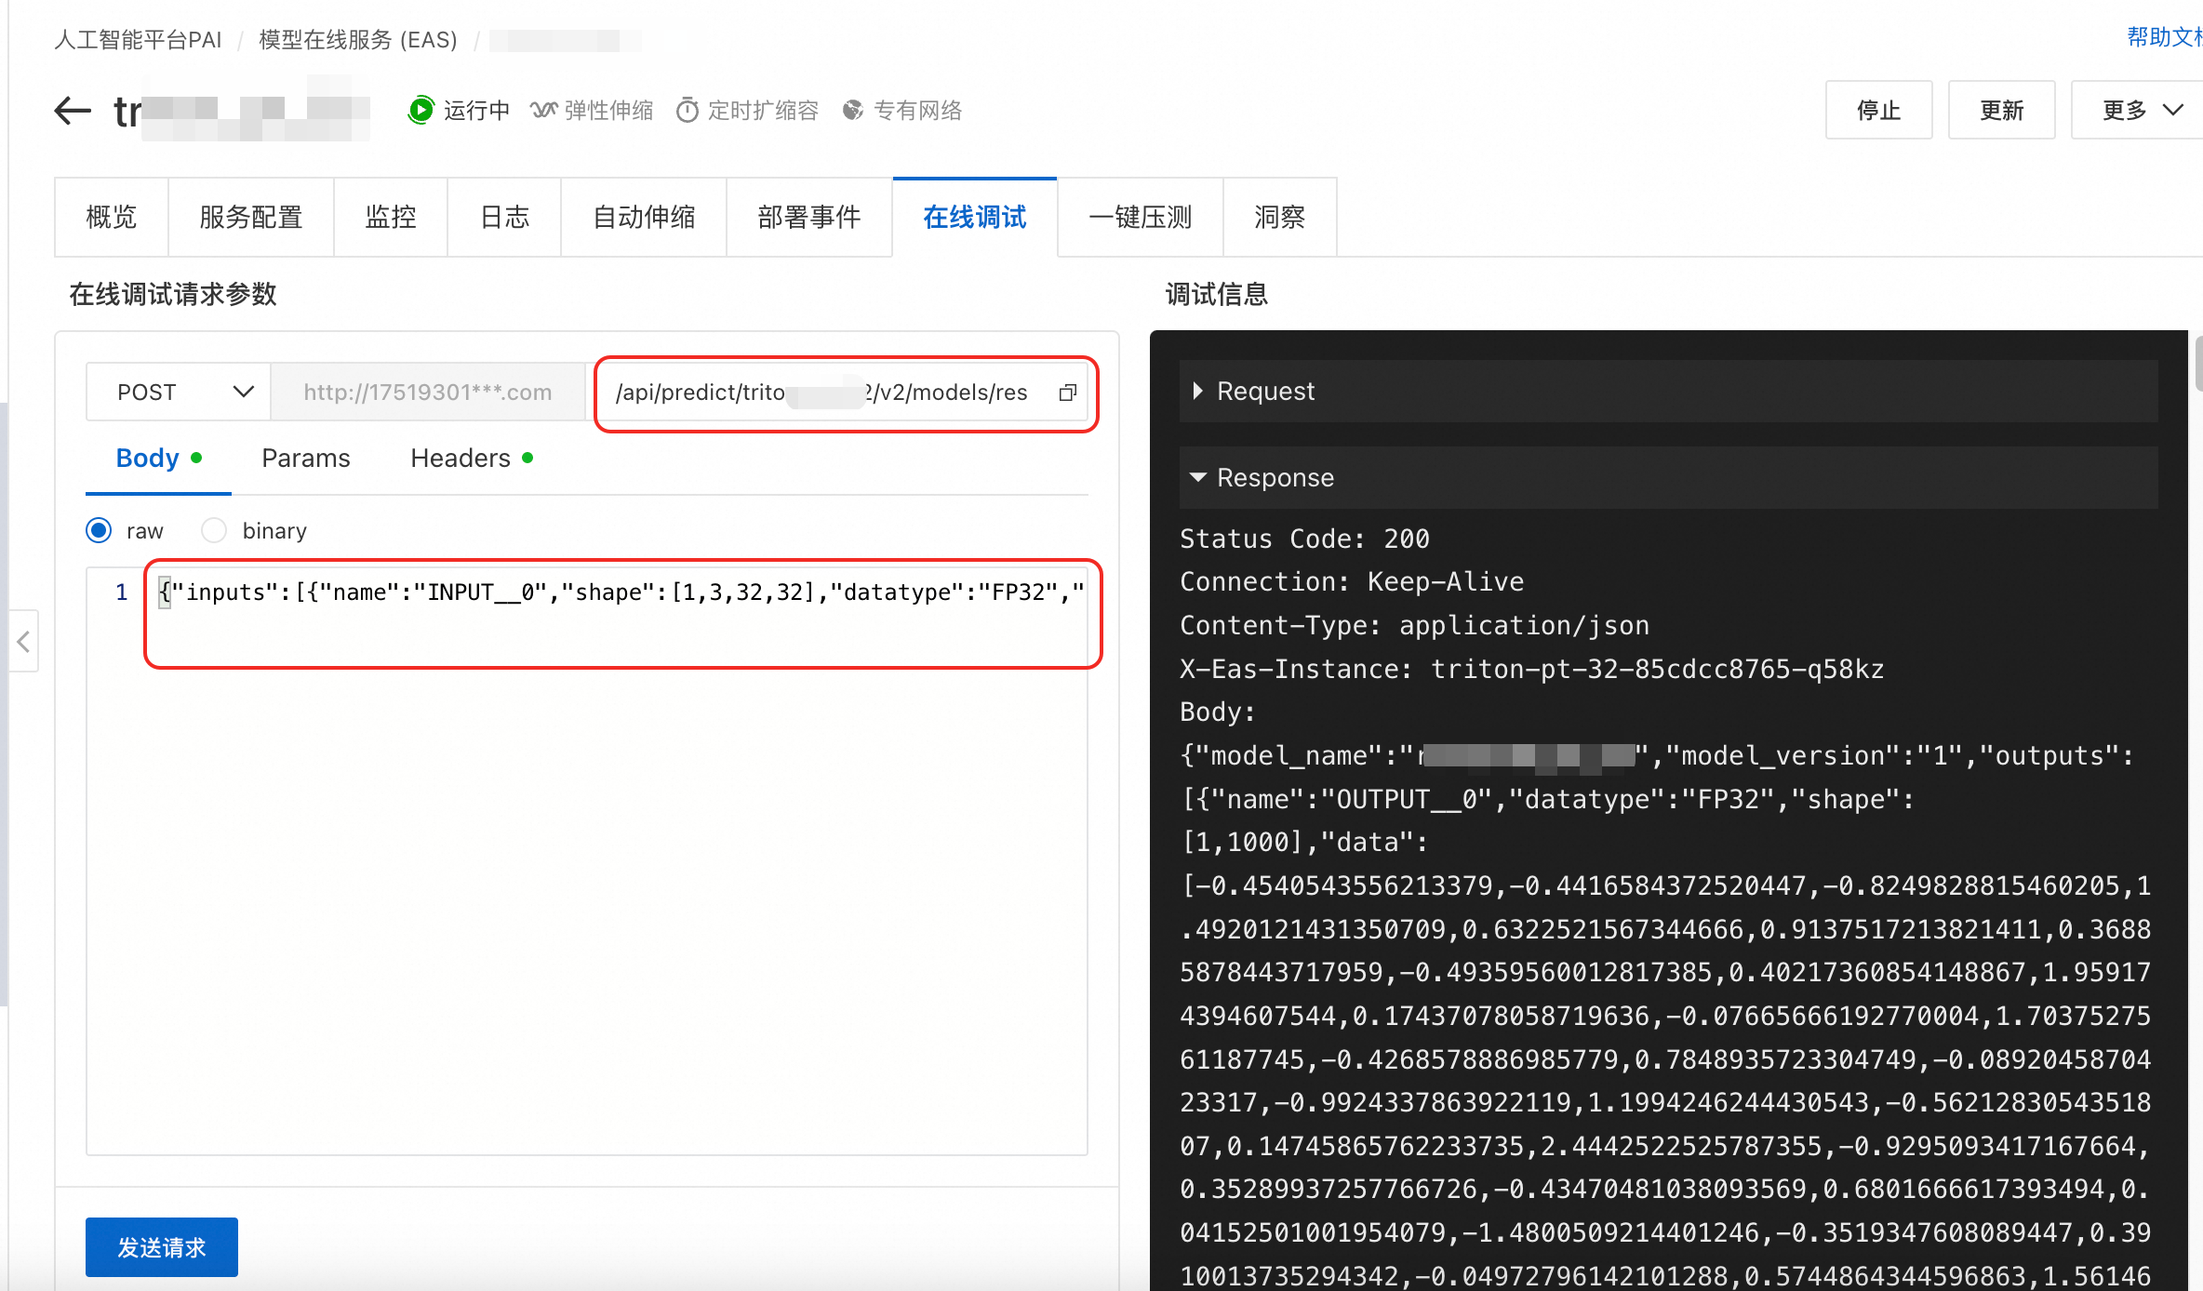Click the back arrow icon
Image resolution: width=2203 pixels, height=1291 pixels.
coord(73,111)
